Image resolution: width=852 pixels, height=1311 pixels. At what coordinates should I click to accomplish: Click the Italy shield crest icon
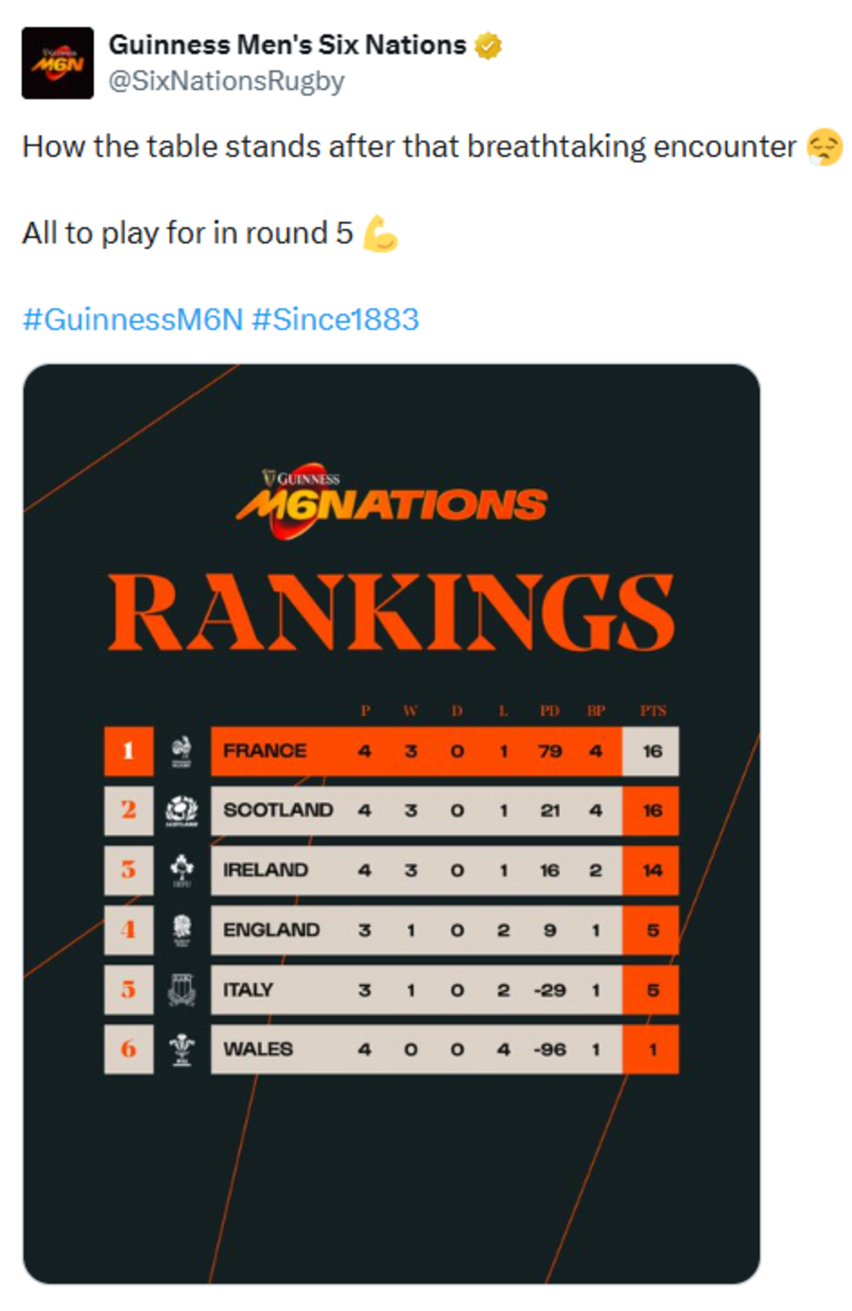(x=182, y=990)
